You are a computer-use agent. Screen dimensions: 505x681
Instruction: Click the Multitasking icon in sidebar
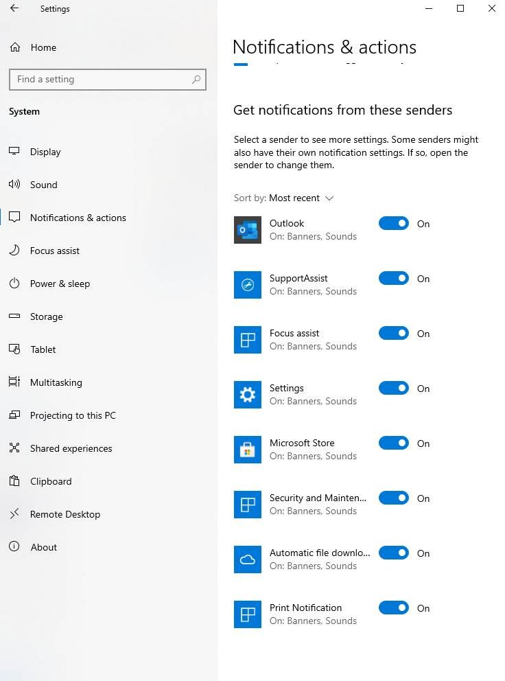tap(14, 382)
